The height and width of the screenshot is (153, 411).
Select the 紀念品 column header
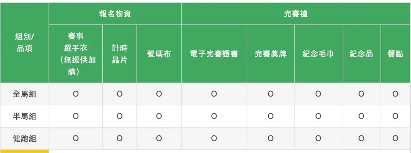pos(361,54)
